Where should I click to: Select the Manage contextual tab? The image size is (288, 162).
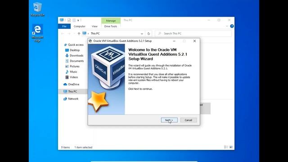[111, 21]
